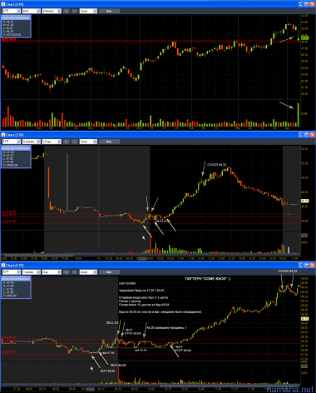Click the plus button in middle chart toolbar
This screenshot has height=393, width=316.
(x=67, y=142)
